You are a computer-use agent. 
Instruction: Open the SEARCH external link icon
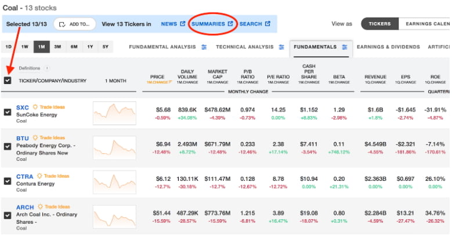267,24
